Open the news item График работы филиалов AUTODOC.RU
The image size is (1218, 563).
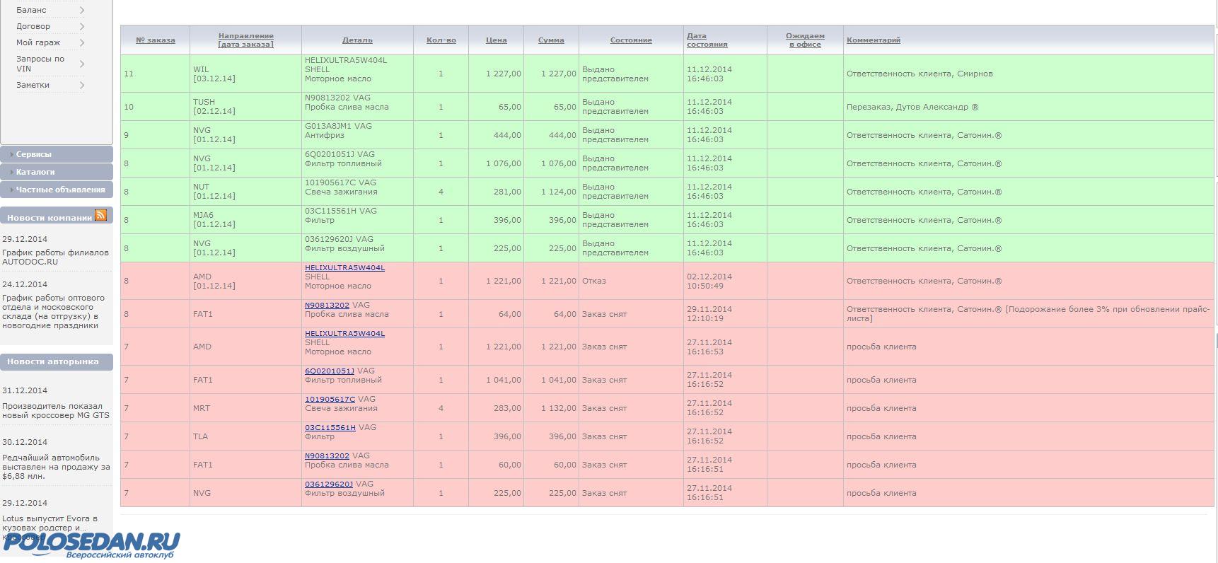pyautogui.click(x=55, y=257)
